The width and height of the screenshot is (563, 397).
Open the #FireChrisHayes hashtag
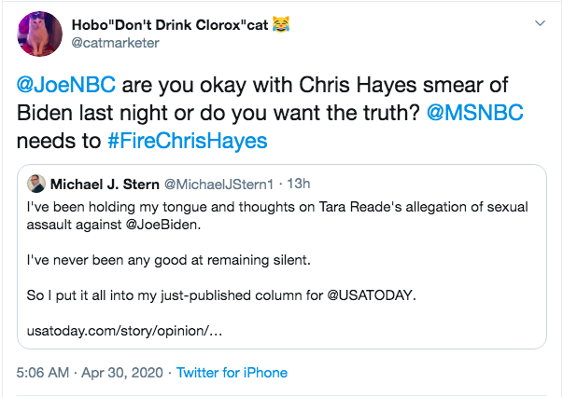coord(188,141)
